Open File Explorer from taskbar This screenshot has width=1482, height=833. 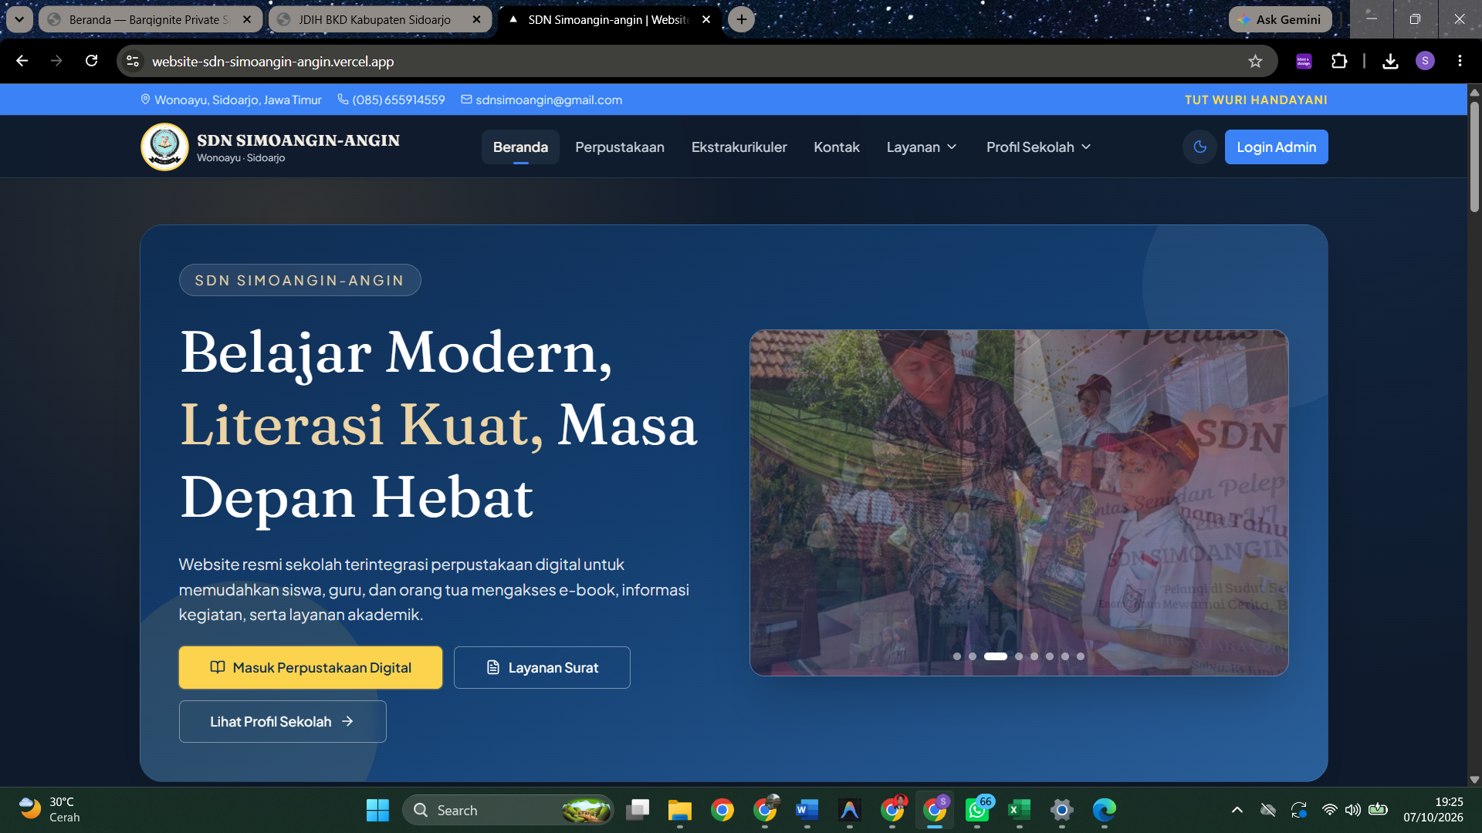coord(680,810)
